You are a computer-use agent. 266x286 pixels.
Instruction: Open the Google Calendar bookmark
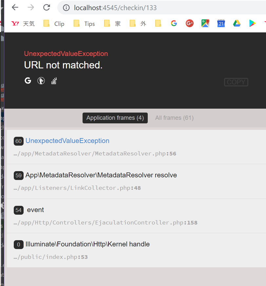click(x=221, y=23)
